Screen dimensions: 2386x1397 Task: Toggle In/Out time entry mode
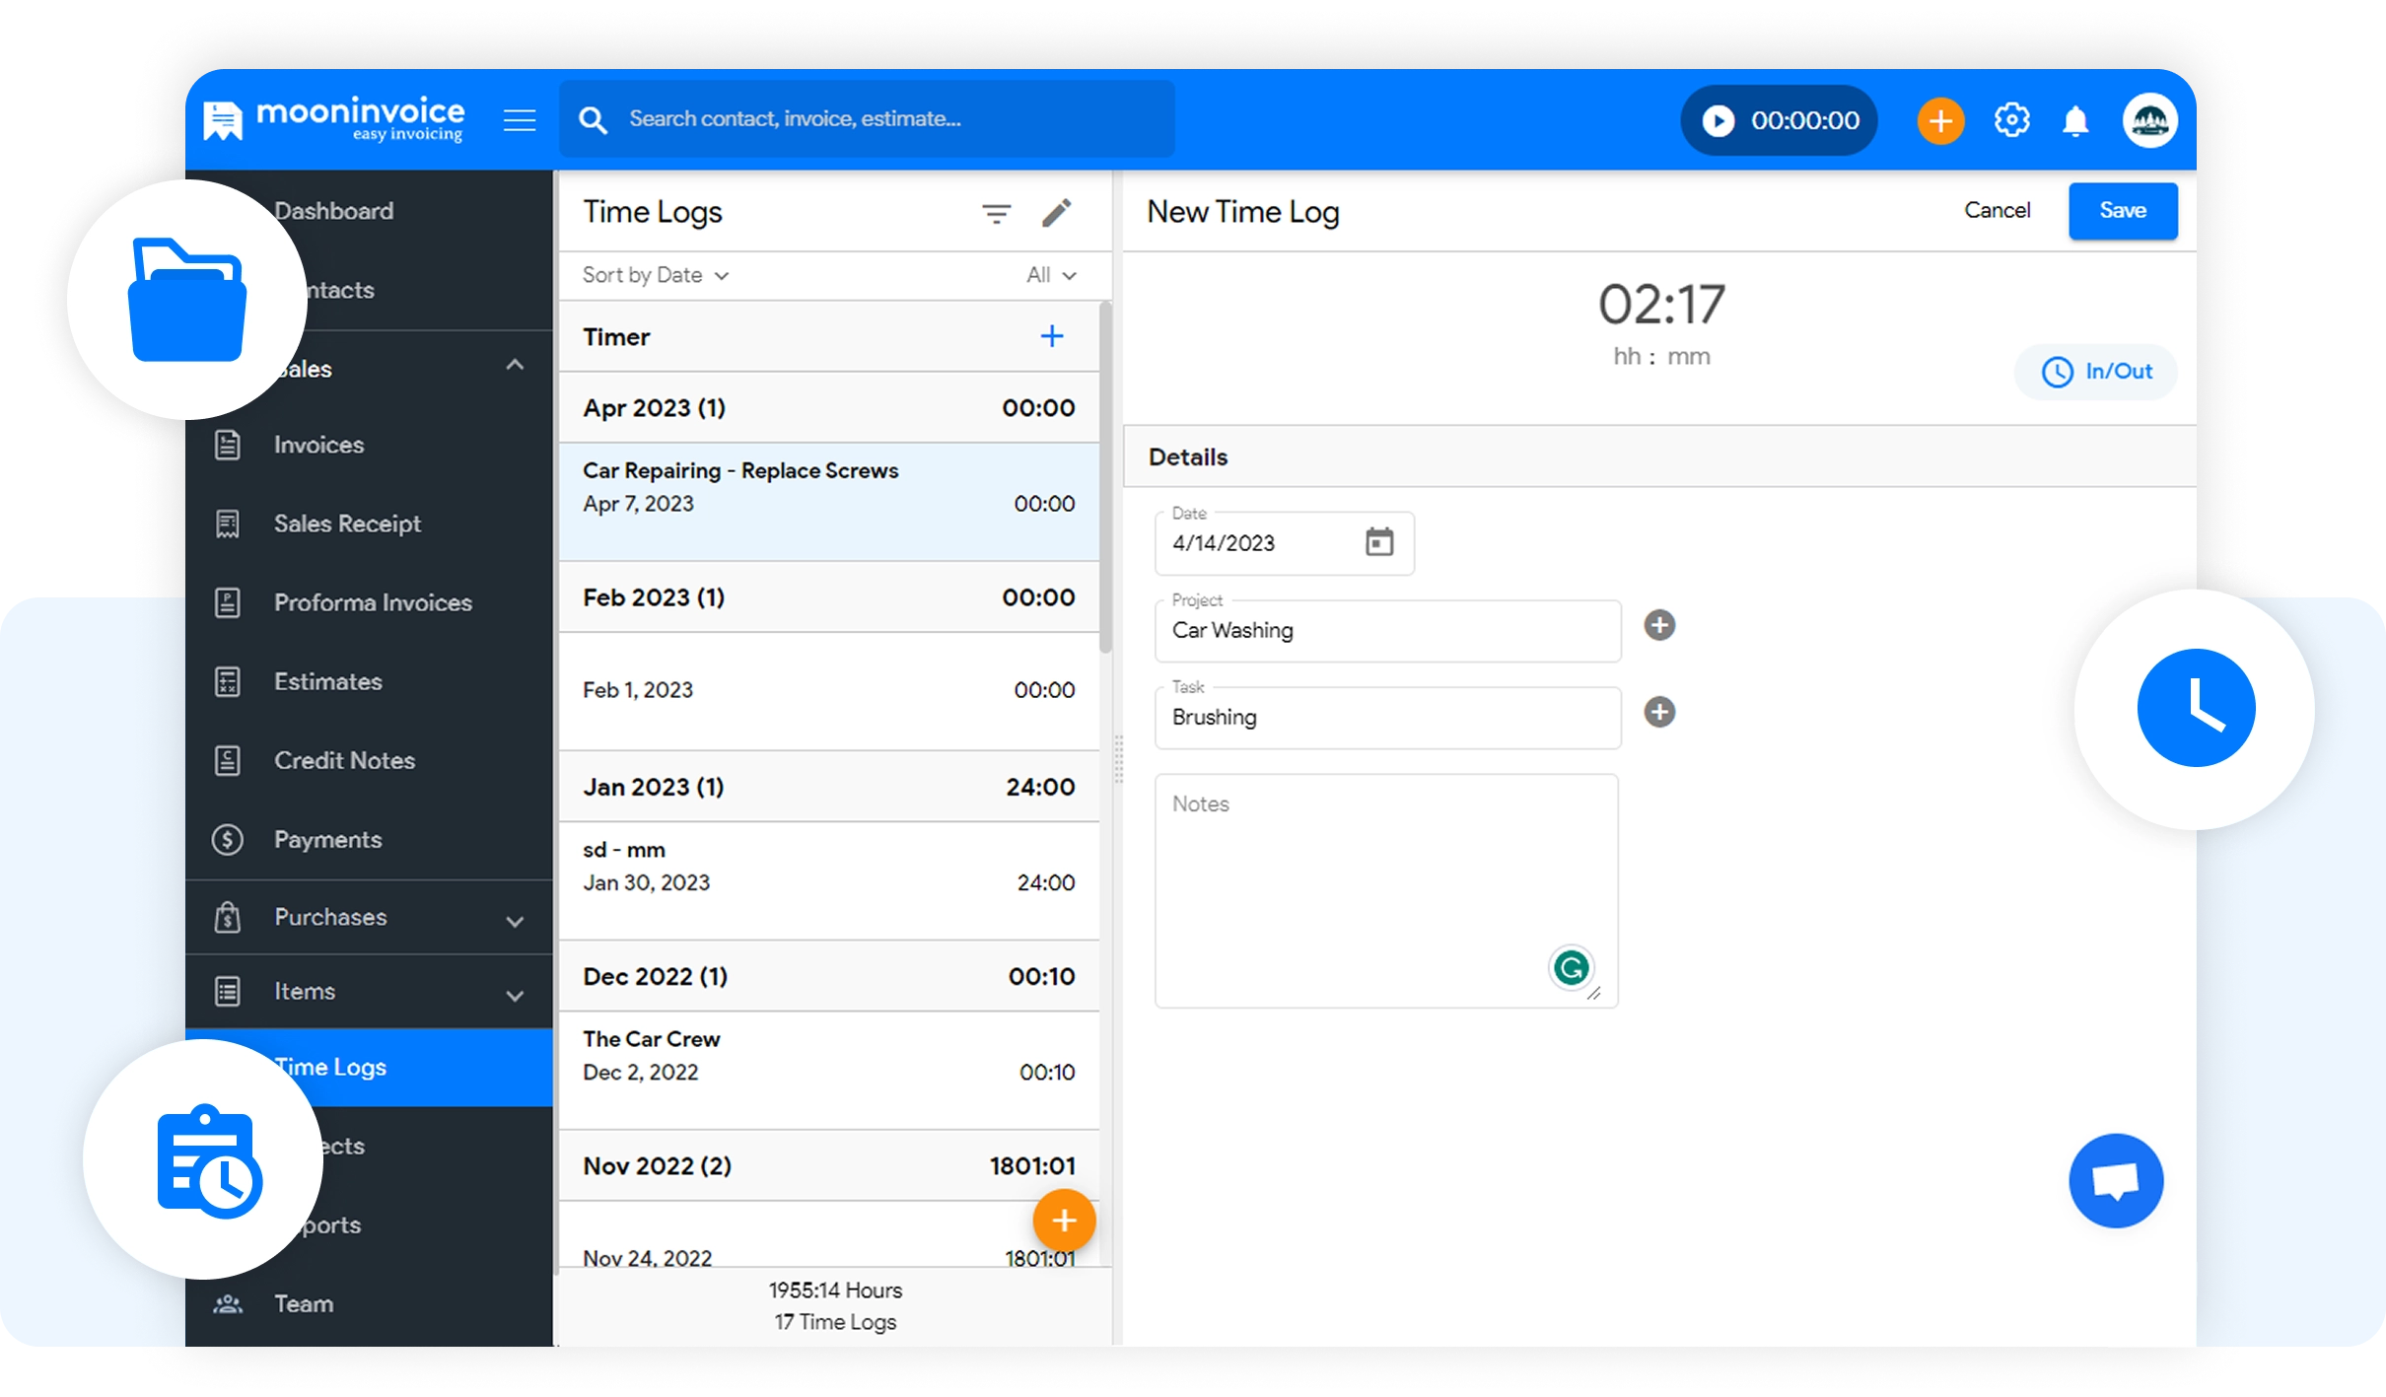pyautogui.click(x=2096, y=372)
